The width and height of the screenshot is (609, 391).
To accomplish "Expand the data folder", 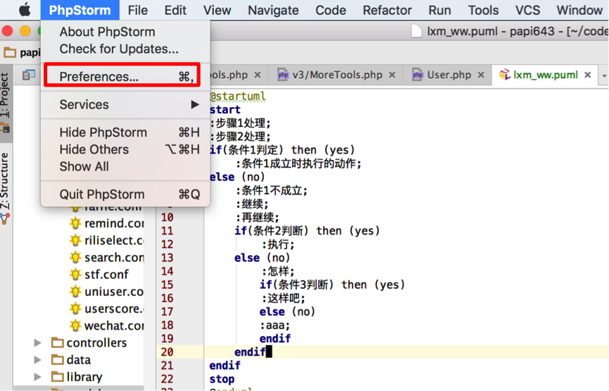I will pyautogui.click(x=38, y=360).
